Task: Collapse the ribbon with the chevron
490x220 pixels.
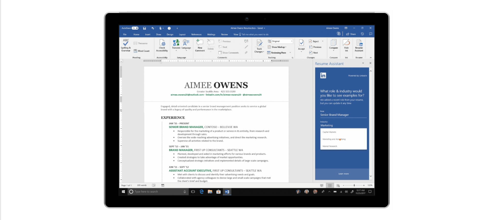Action: [371, 58]
